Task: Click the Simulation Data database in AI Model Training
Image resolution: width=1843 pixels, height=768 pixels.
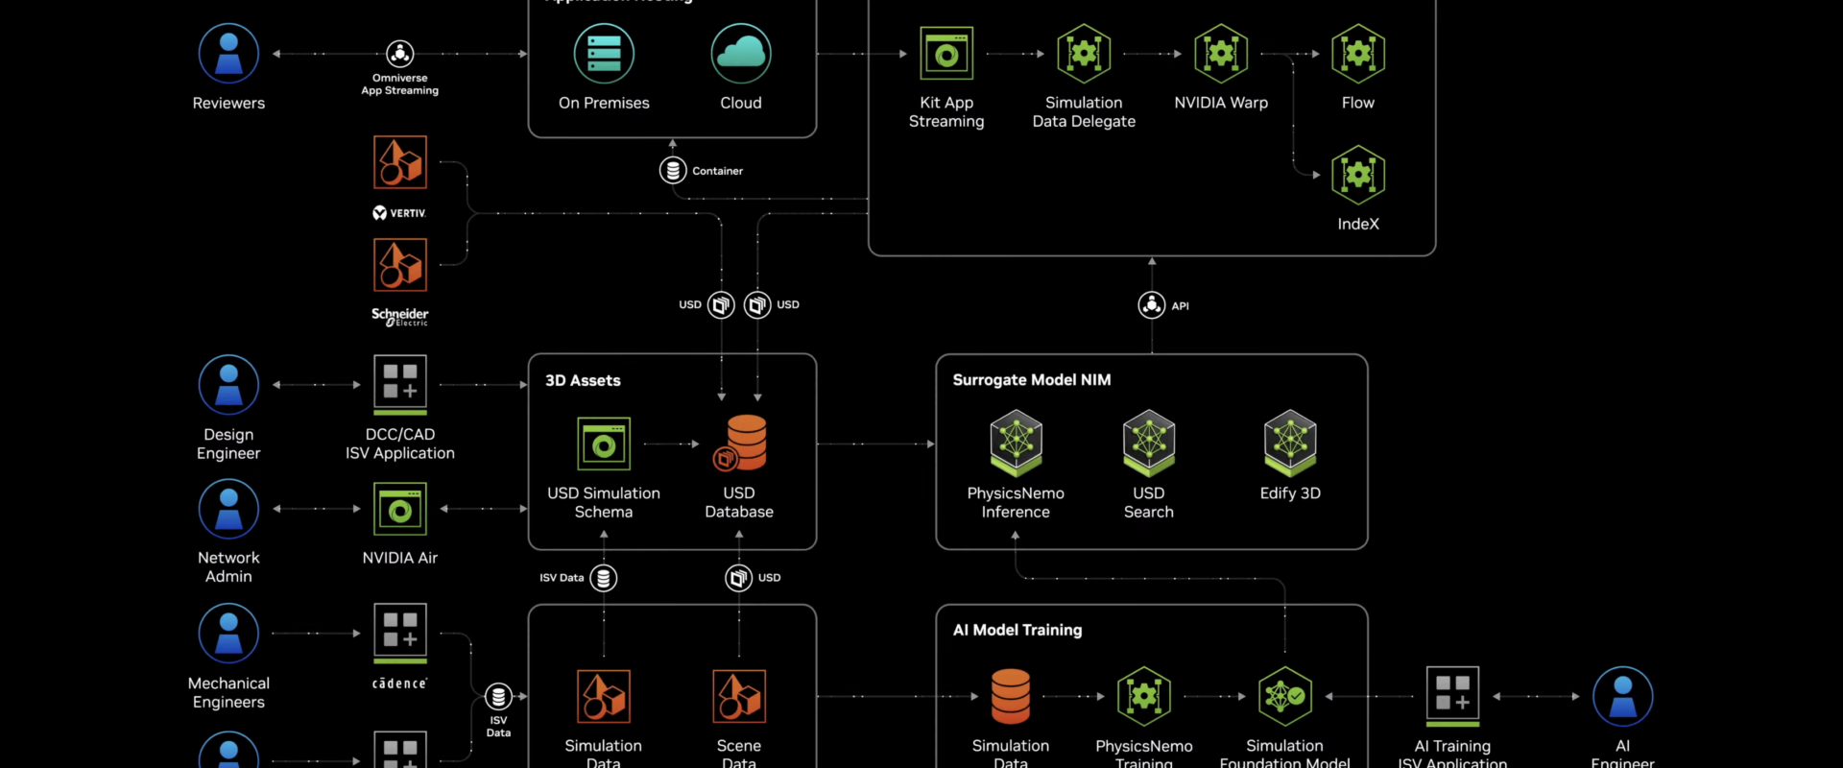Action: point(1011,696)
